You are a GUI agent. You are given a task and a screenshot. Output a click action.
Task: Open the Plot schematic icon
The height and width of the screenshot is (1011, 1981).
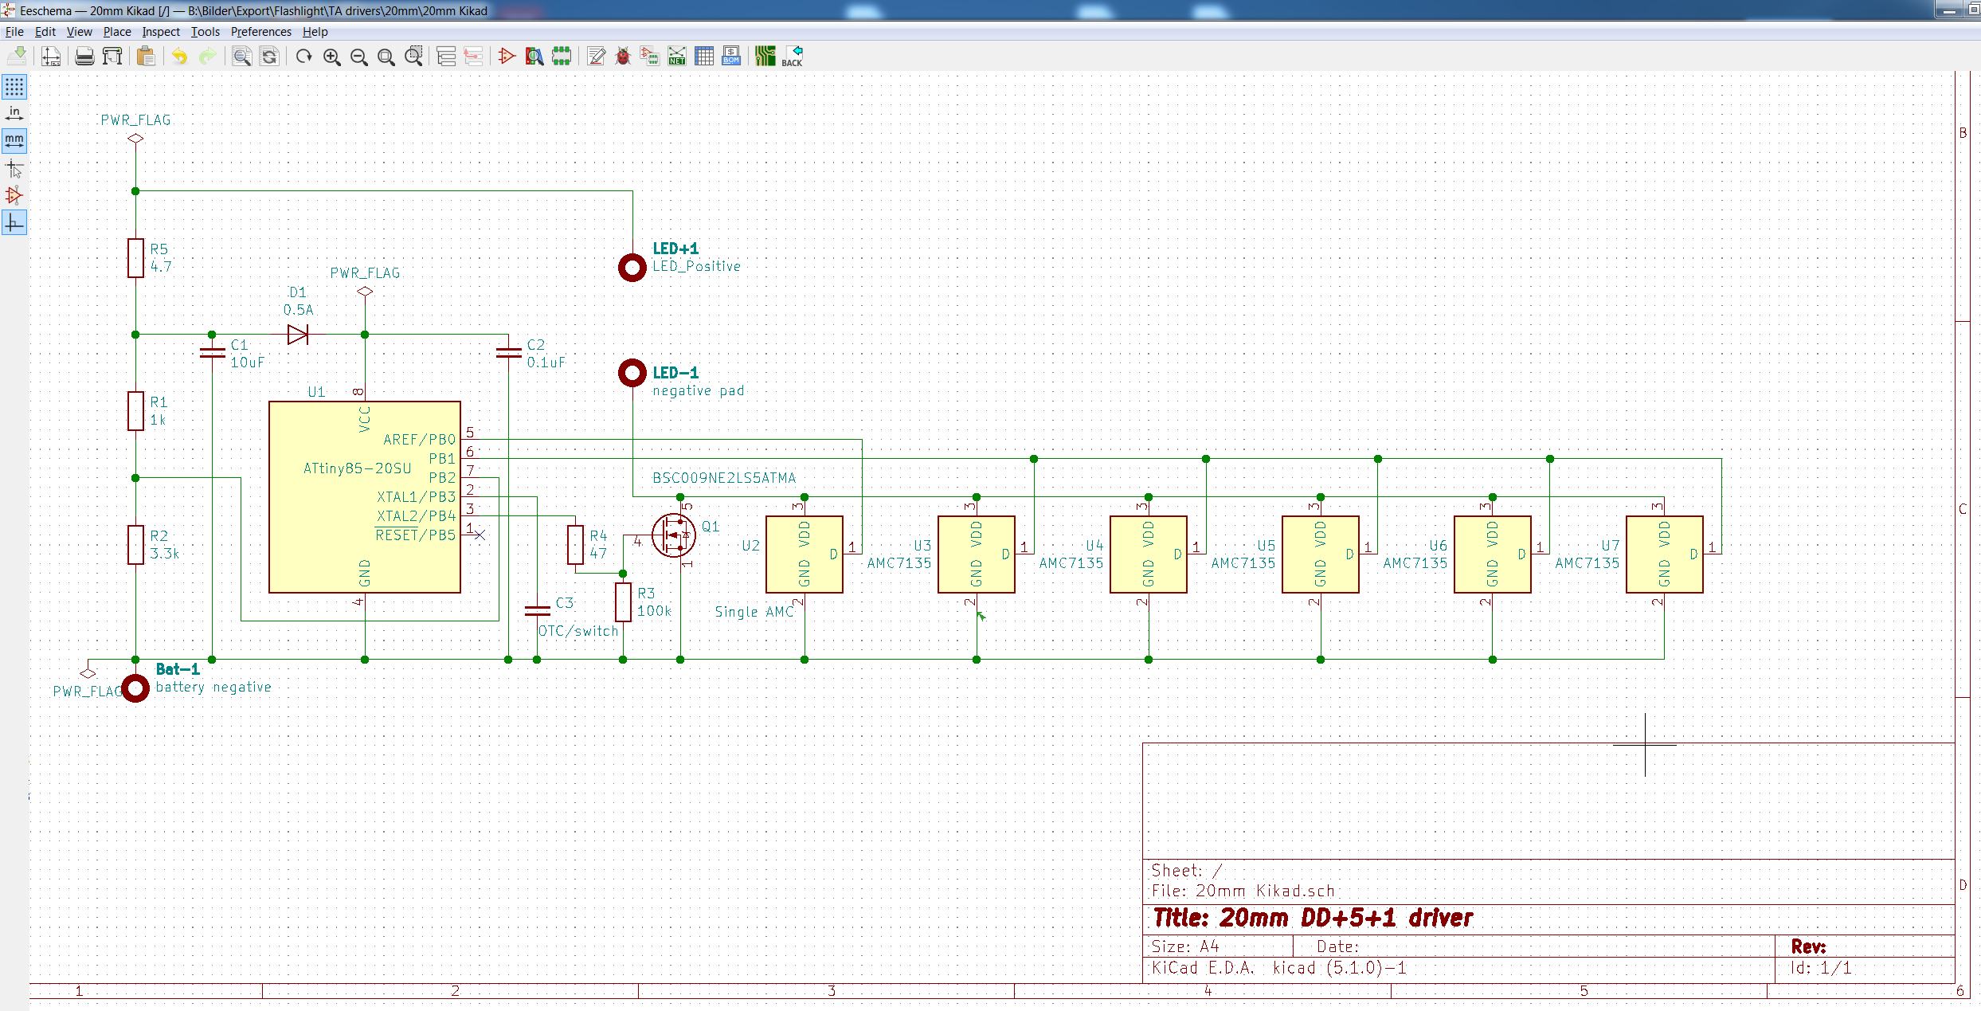pyautogui.click(x=113, y=56)
